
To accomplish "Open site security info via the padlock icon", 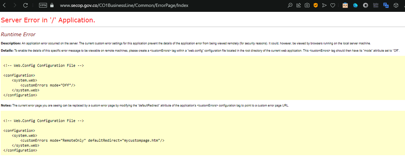I will [52, 5].
